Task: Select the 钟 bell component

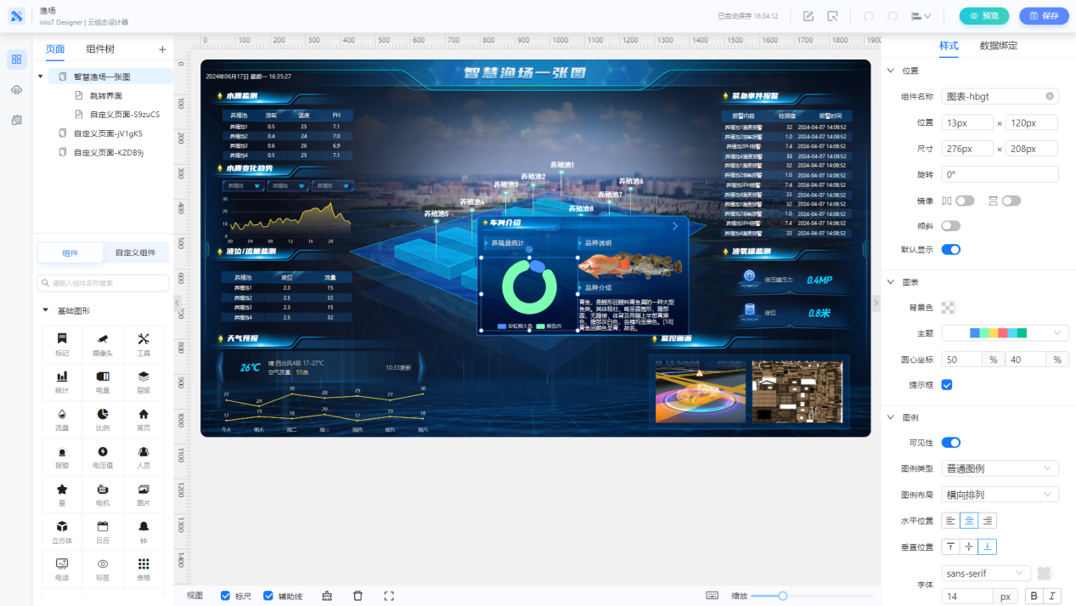Action: point(144,531)
